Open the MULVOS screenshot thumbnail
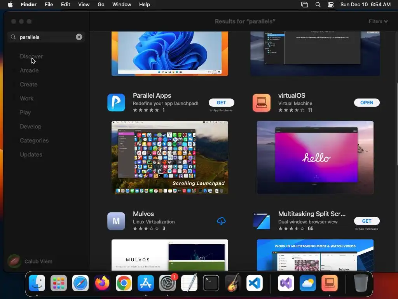This screenshot has width=398, height=299. pos(170,255)
